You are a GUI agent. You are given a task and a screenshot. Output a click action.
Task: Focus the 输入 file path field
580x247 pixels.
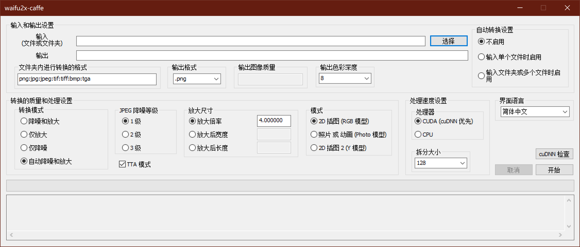pos(251,41)
